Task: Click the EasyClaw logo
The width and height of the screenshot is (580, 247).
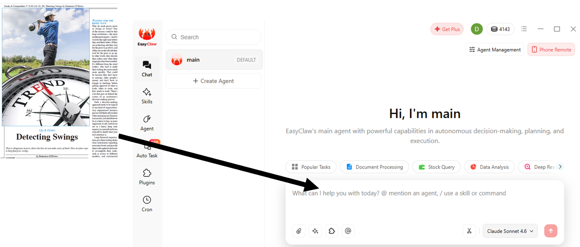Action: [x=147, y=37]
